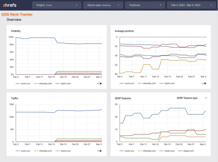Toggle whereby.com legend in Visibility chart

43,84
